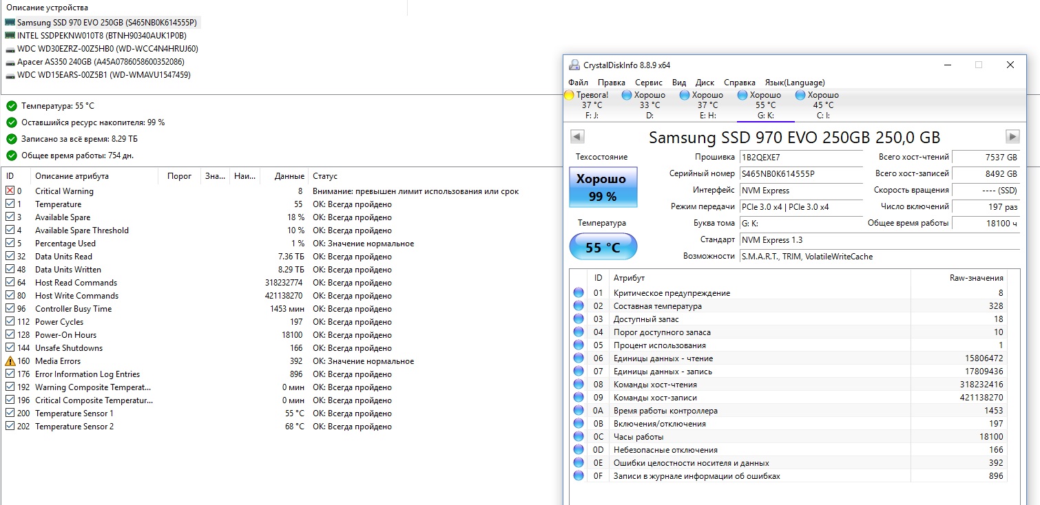
Task: Select the Хорошо disk G: K: status orb
Action: coord(742,95)
